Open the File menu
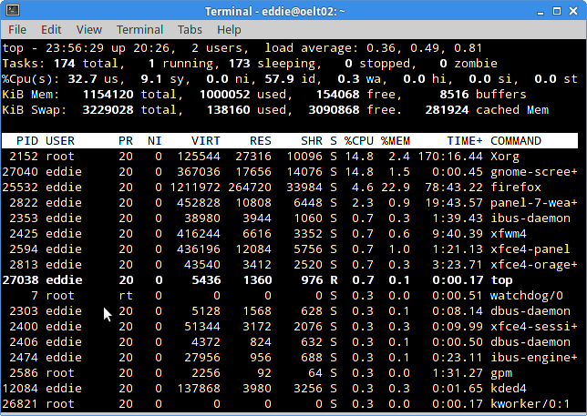587x416 pixels. [17, 29]
